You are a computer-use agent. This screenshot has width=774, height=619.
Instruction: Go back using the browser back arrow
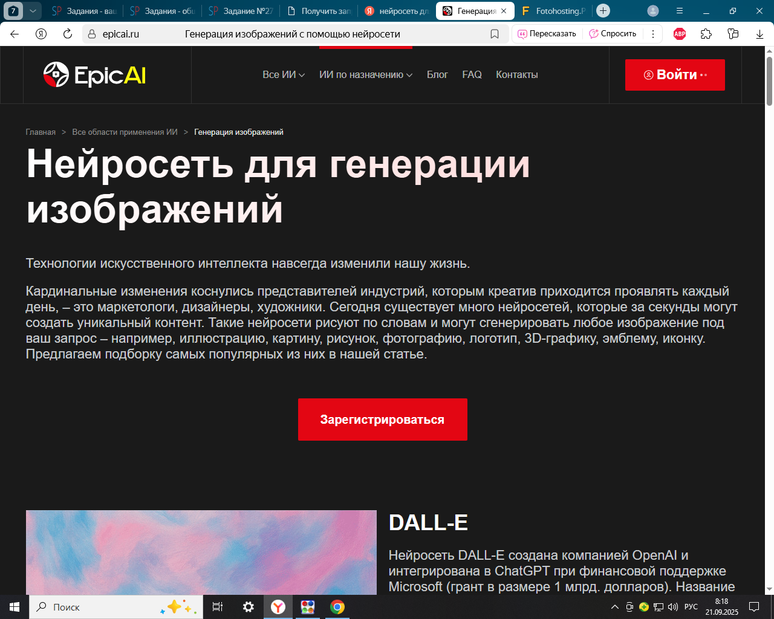pyautogui.click(x=15, y=34)
